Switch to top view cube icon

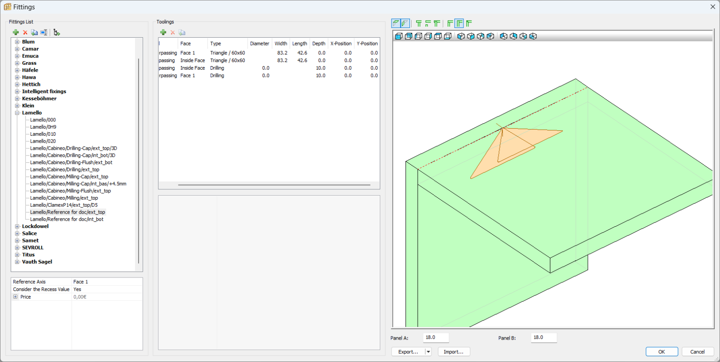click(438, 36)
